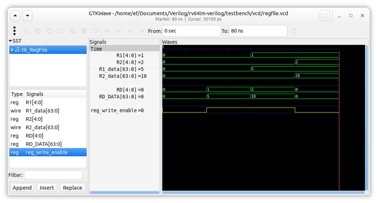Viewport: 377px width, 203px height.
Task: Click the Paste clipboard toolbar icon
Action: coord(49,31)
